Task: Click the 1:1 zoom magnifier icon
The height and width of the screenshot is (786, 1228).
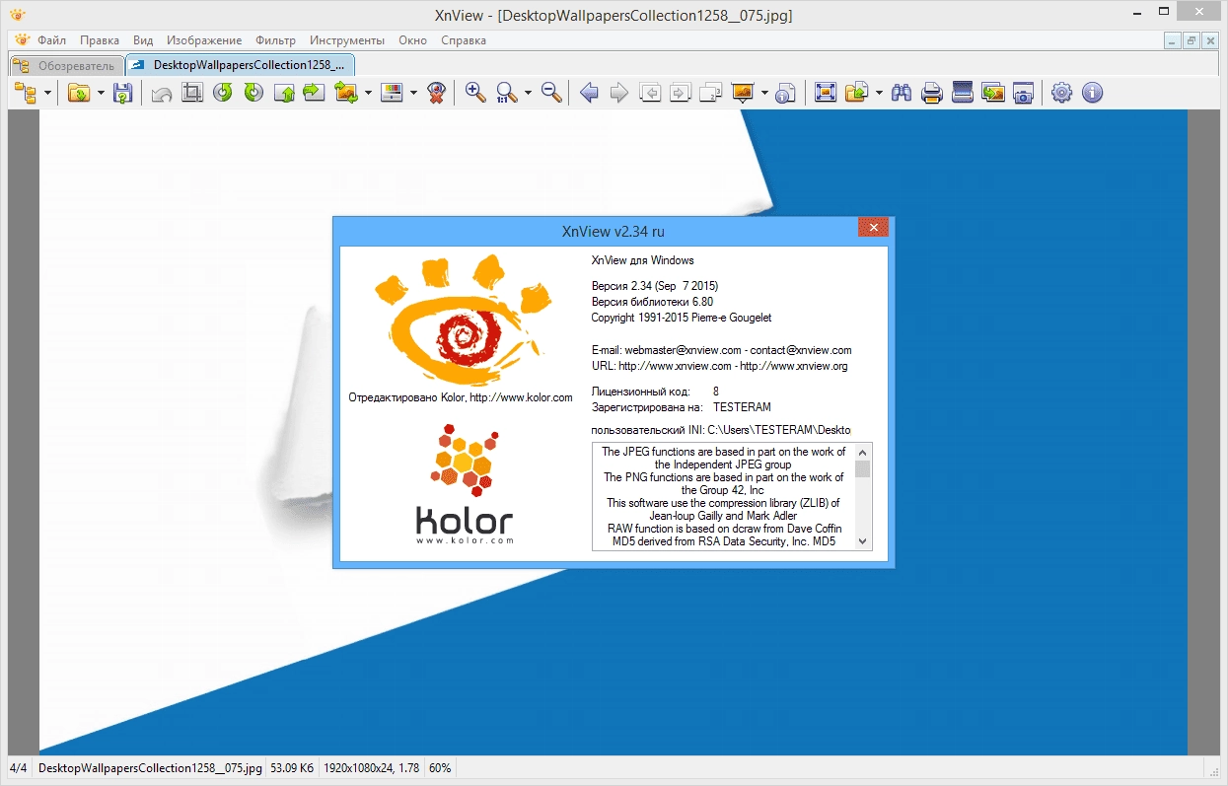Action: [x=507, y=93]
